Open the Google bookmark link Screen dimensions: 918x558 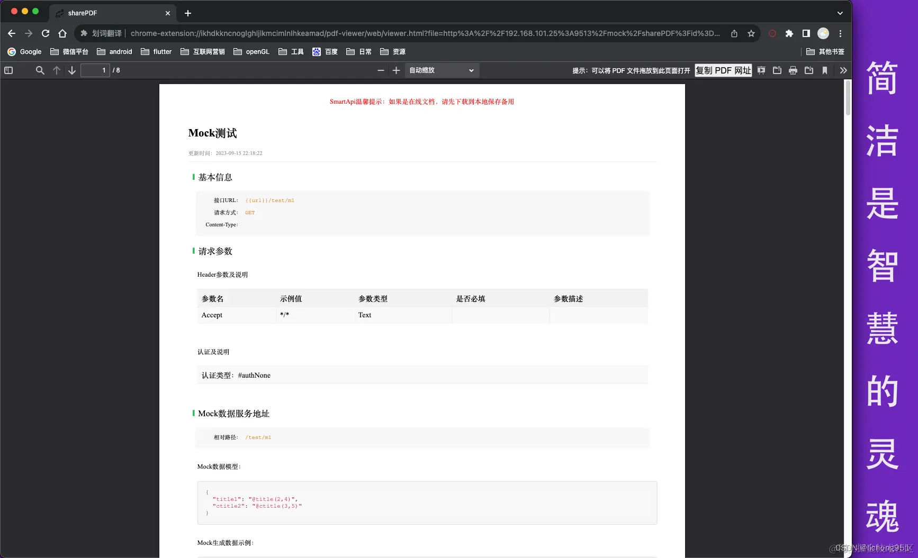(x=24, y=51)
